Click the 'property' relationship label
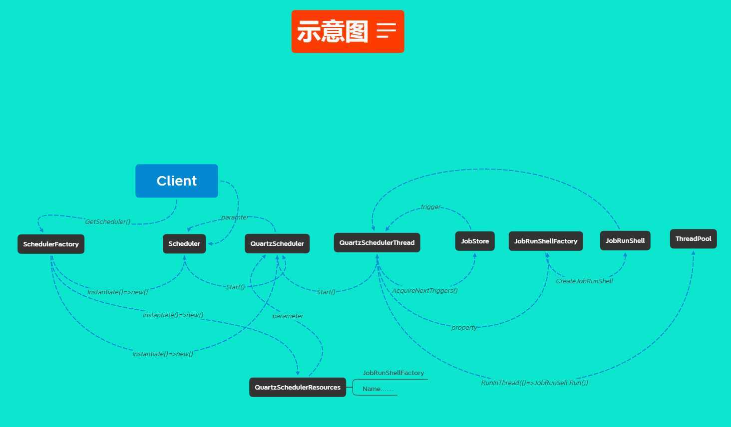731x427 pixels. pos(464,328)
